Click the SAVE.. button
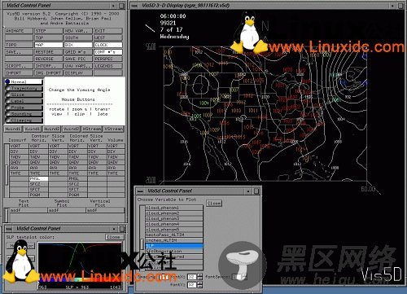407x294 pixels. point(19,51)
